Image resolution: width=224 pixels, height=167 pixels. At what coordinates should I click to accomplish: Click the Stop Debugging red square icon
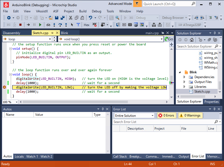click(20, 25)
